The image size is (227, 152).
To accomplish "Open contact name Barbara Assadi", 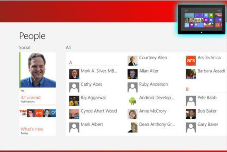I will [211, 71].
